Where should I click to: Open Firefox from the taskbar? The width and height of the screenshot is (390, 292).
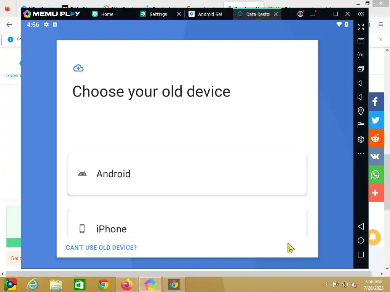pyautogui.click(x=127, y=284)
